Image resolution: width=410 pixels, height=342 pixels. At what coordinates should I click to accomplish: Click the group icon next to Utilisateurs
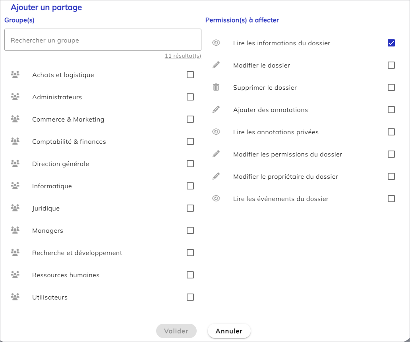(x=15, y=297)
